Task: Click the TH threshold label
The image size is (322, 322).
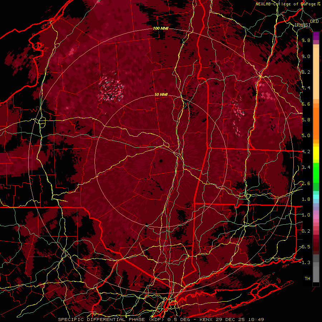Action: click(307, 279)
